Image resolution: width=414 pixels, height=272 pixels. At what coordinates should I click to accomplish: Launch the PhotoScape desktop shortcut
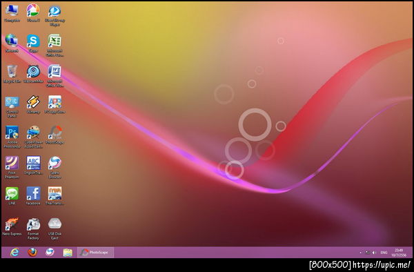click(x=55, y=135)
